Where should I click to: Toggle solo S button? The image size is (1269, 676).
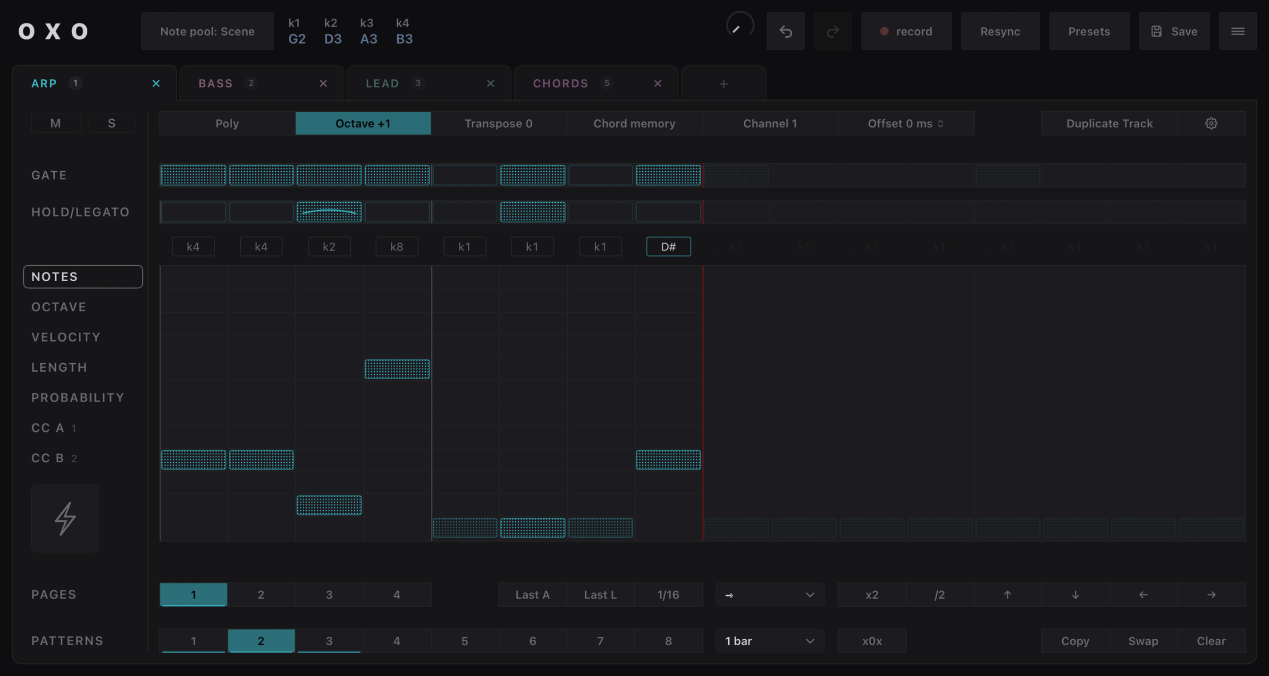pos(112,123)
